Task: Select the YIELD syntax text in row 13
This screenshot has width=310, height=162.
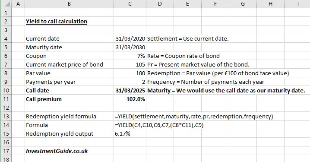Action: tap(194, 116)
